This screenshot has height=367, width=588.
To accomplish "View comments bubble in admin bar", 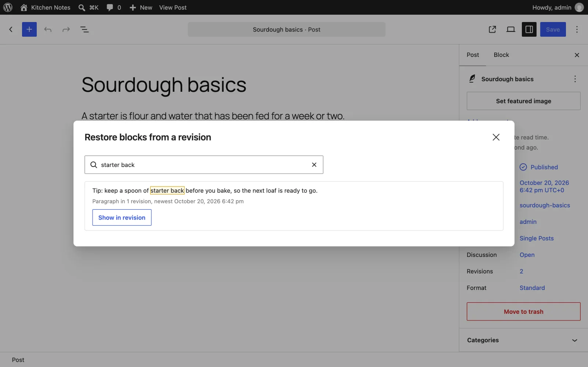I will (114, 7).
